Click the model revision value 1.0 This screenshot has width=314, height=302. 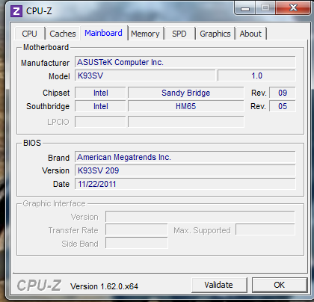tap(256, 75)
